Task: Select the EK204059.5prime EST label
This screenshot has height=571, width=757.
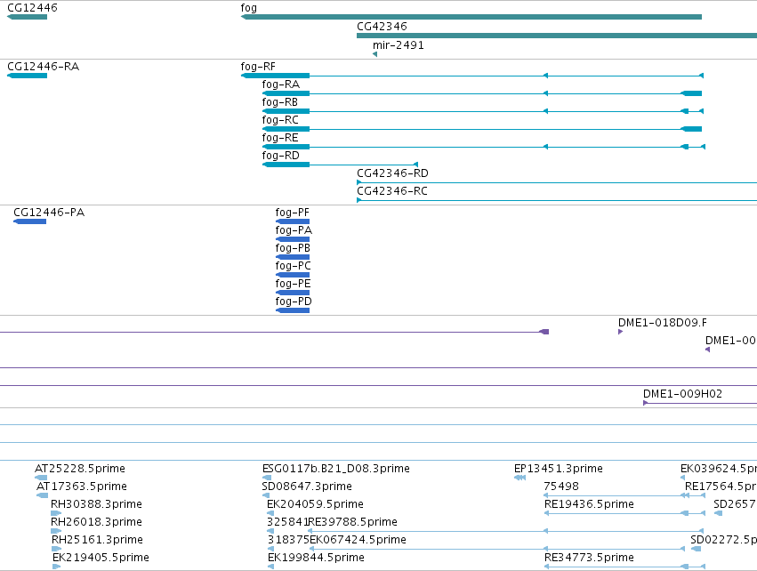Action: click(315, 504)
